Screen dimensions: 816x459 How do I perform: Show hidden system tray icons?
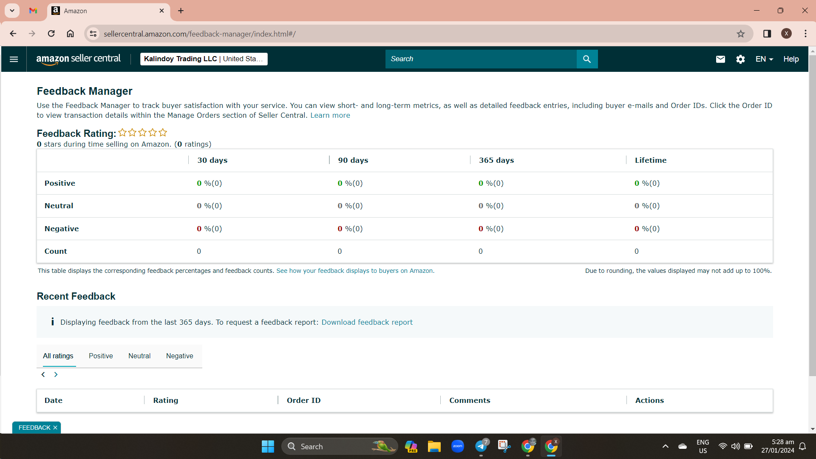click(x=666, y=446)
